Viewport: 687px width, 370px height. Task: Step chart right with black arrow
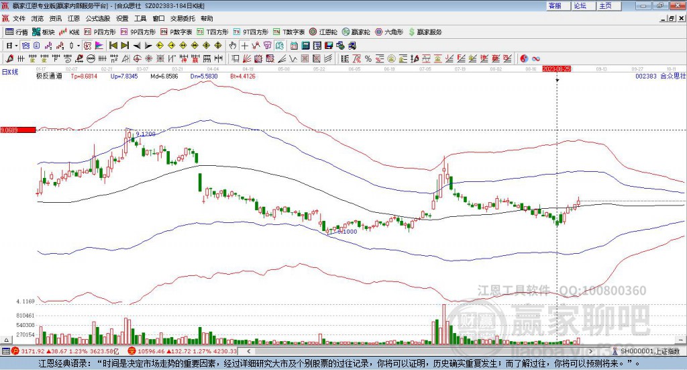pyautogui.click(x=148, y=46)
